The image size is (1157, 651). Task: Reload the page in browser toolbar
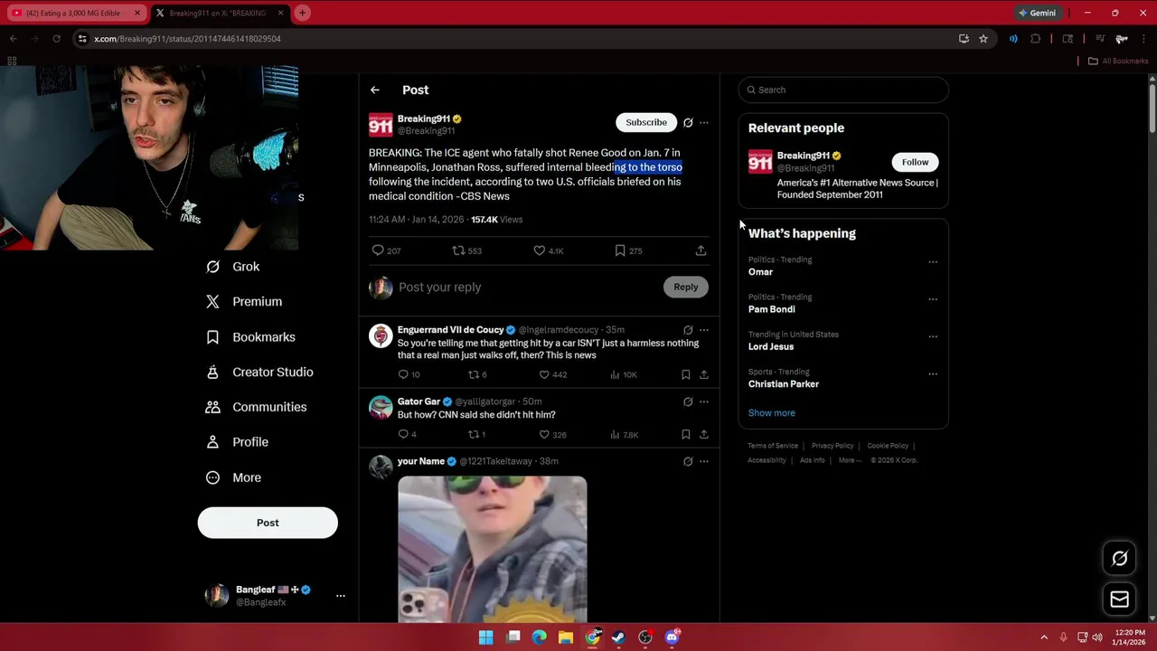click(x=56, y=39)
